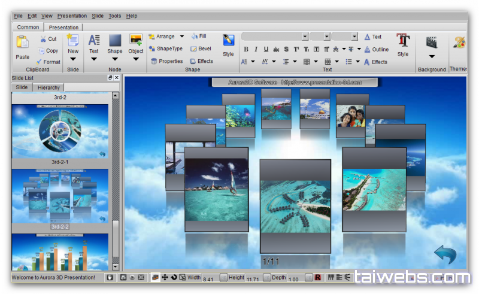Adjust the Height value slider knob
This screenshot has height=294, width=479.
(x=266, y=277)
